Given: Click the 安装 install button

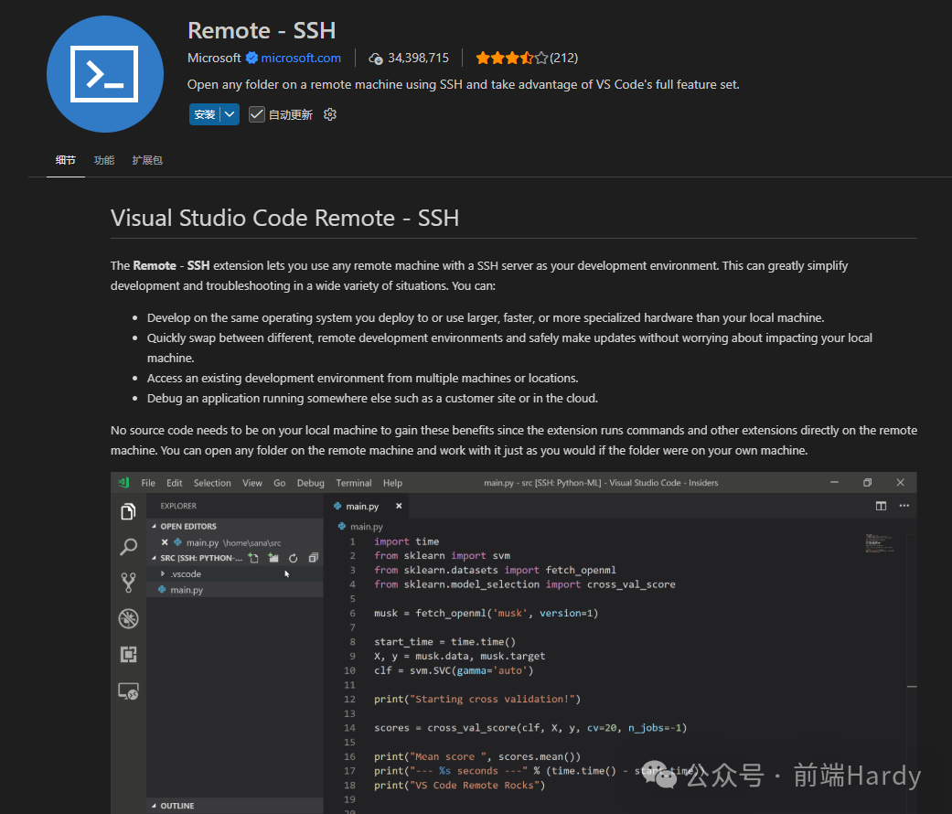Looking at the screenshot, I should [205, 114].
